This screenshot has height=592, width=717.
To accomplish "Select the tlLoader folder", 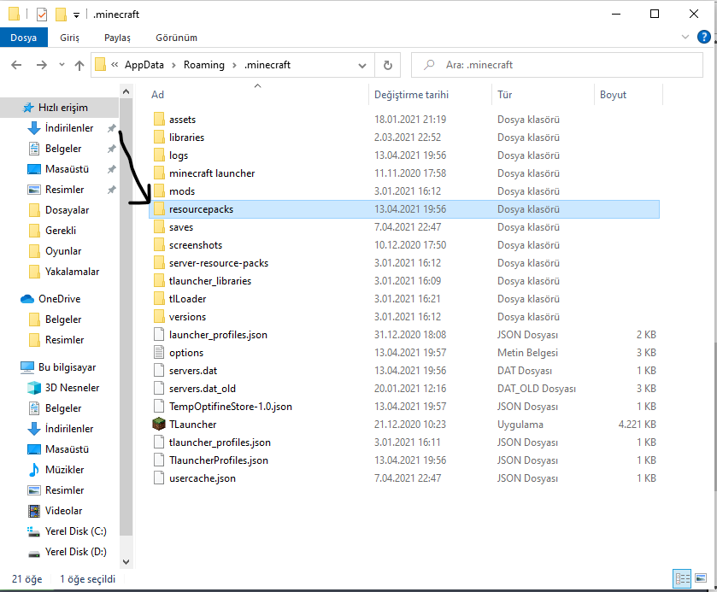I will click(x=187, y=299).
